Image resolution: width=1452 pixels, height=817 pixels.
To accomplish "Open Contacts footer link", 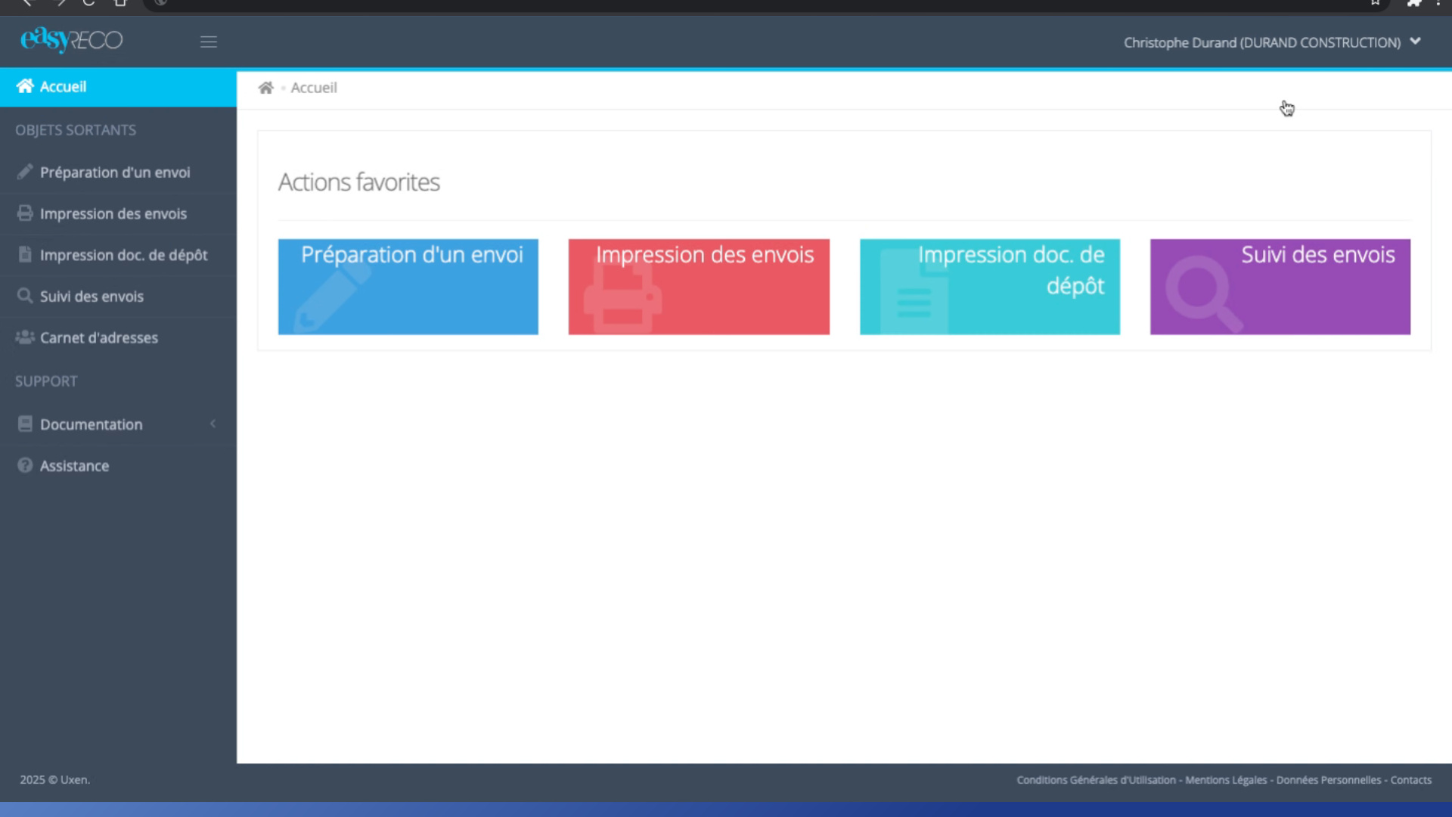I will point(1411,780).
